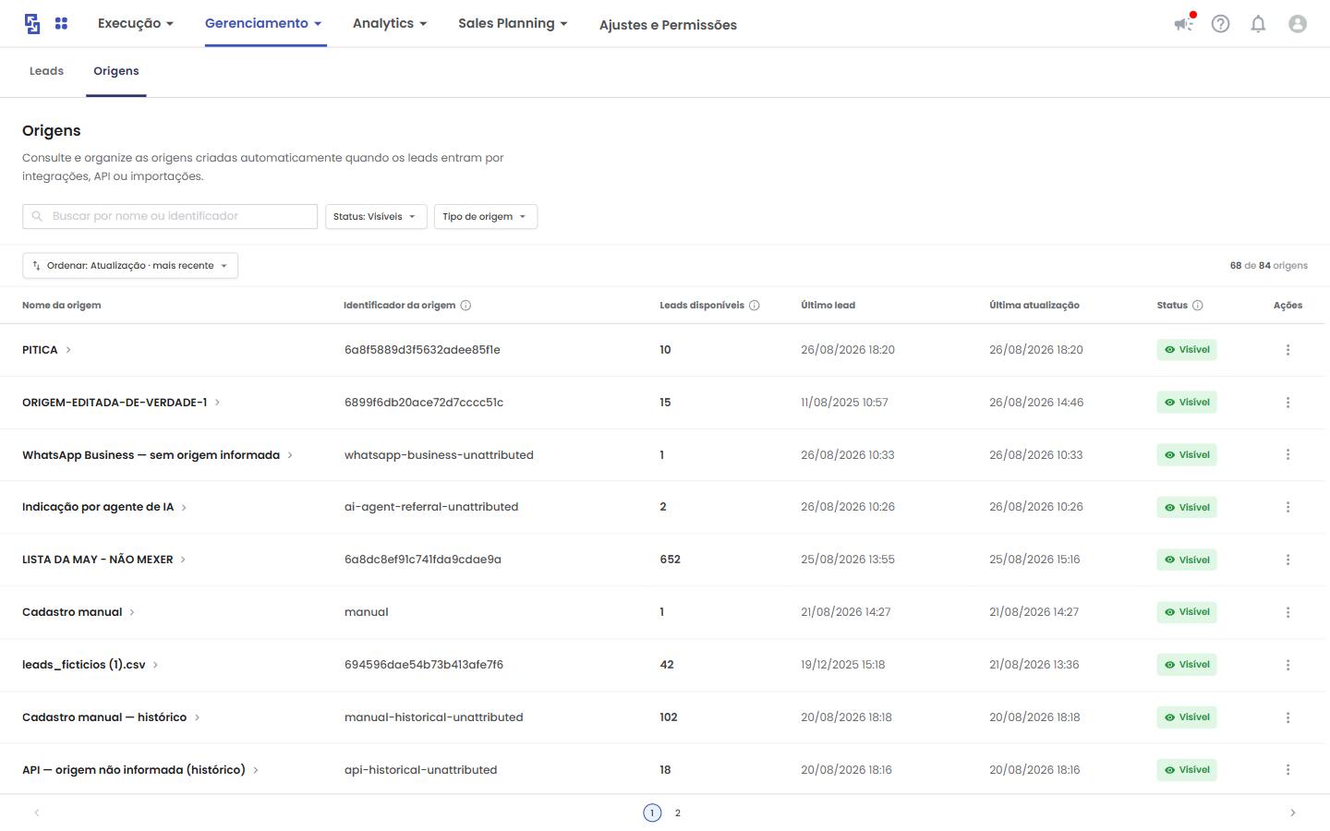
Task: Click info icon beside Leads disponíveis
Action: pyautogui.click(x=754, y=306)
